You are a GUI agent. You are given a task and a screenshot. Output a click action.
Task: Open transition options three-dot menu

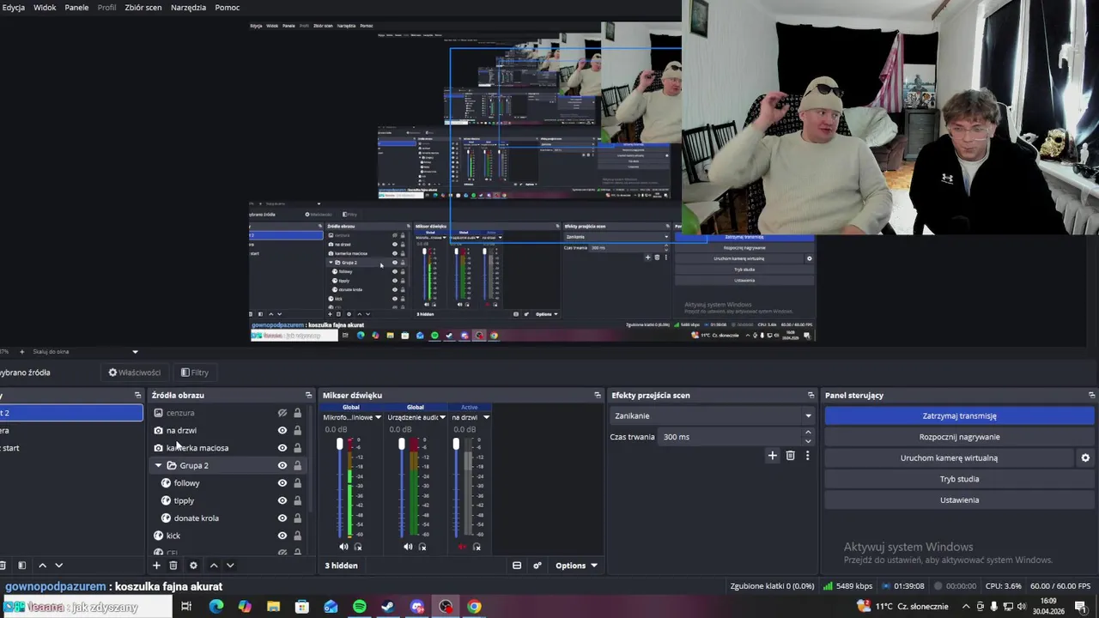(x=807, y=456)
